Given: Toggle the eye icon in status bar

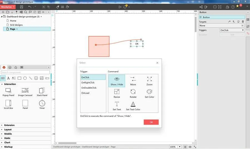Looking at the screenshot, I should click(190, 147).
